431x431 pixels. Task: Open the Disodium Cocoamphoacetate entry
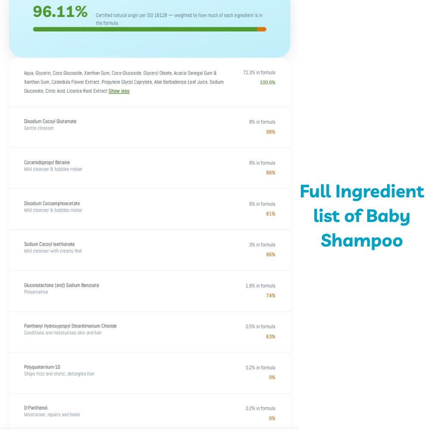tap(150, 209)
